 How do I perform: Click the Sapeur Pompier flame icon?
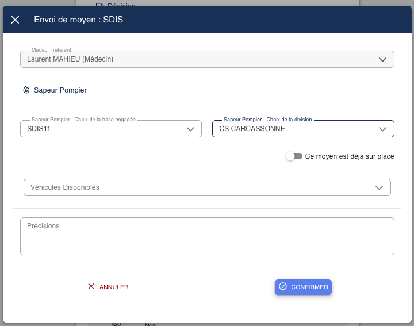coord(26,90)
